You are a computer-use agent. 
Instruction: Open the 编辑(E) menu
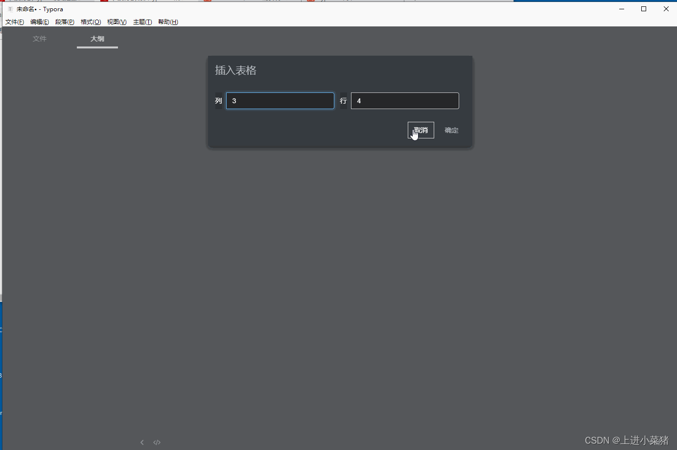pos(40,22)
